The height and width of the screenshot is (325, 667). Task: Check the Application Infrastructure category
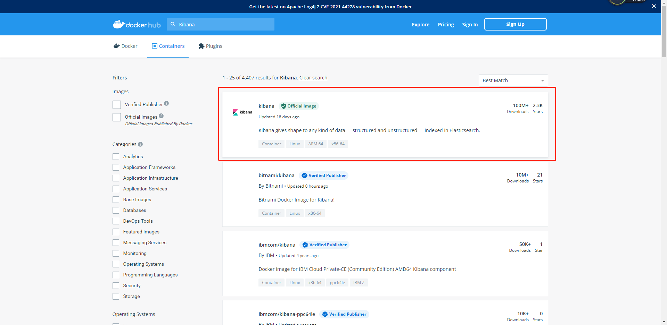[116, 178]
